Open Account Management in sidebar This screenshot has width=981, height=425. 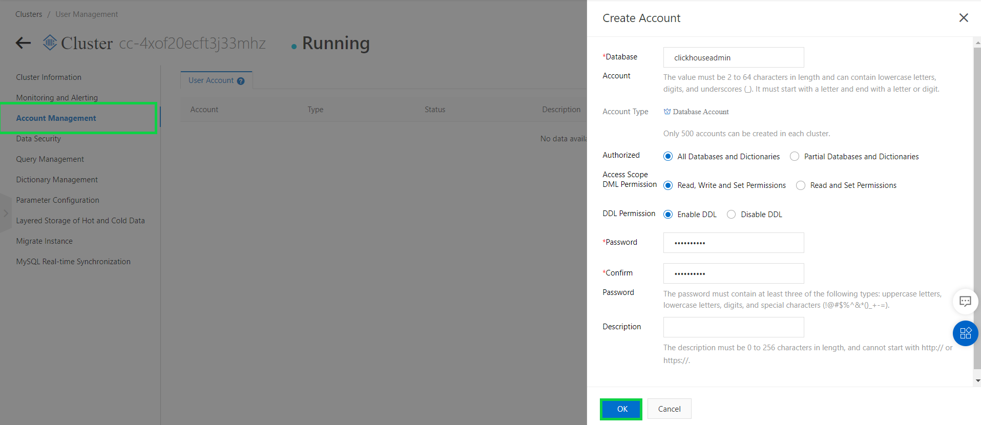tap(56, 118)
